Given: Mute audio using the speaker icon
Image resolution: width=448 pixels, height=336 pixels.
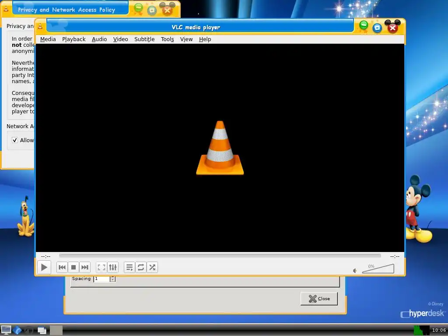Looking at the screenshot, I should [x=355, y=270].
